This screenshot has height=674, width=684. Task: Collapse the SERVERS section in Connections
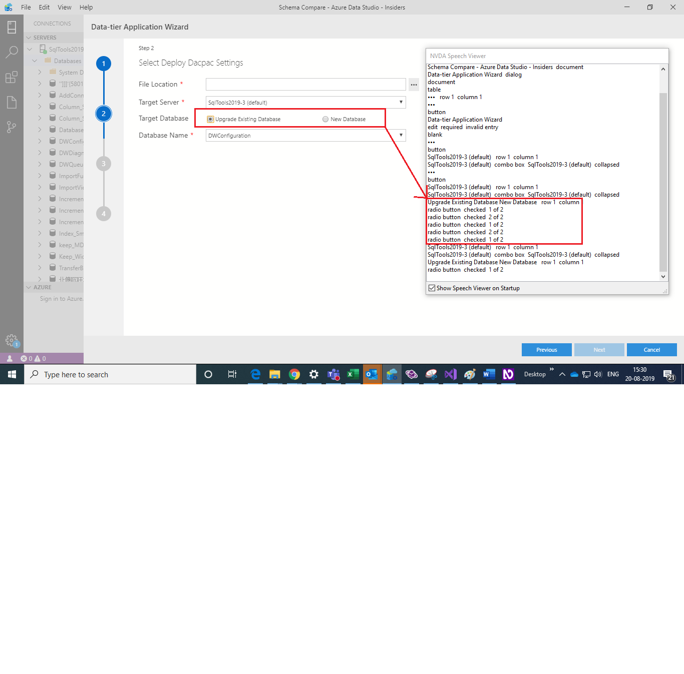[x=29, y=37]
